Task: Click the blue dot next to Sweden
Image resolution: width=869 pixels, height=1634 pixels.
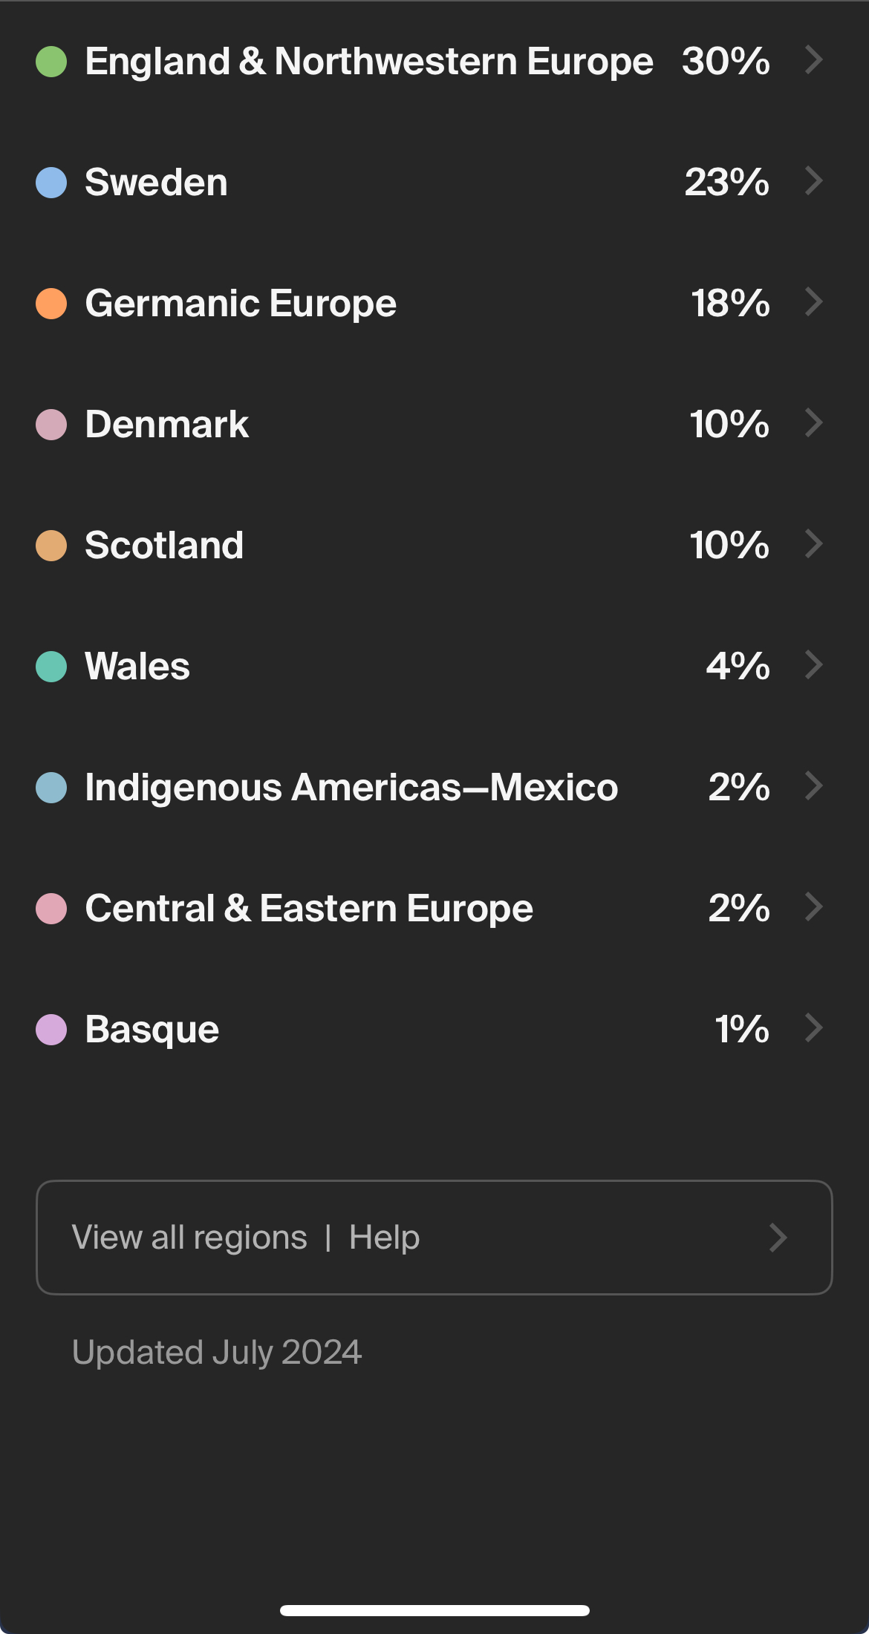Action: point(51,183)
